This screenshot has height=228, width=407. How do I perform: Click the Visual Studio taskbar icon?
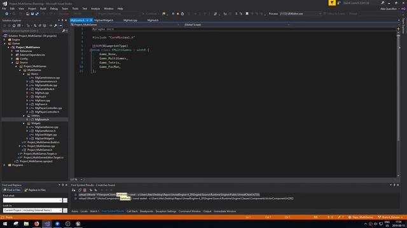point(47,224)
